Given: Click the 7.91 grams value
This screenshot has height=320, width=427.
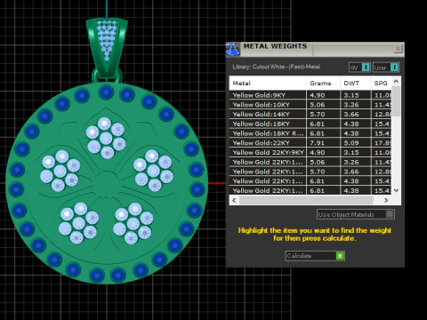Looking at the screenshot, I should [317, 143].
